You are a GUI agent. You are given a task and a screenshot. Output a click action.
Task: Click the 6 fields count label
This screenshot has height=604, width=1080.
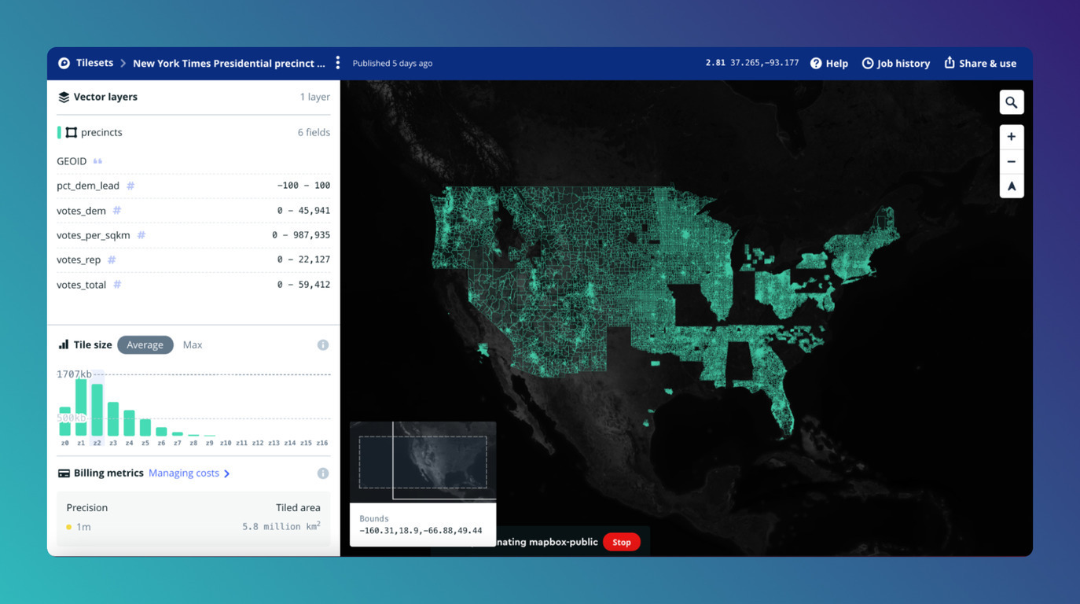point(314,132)
